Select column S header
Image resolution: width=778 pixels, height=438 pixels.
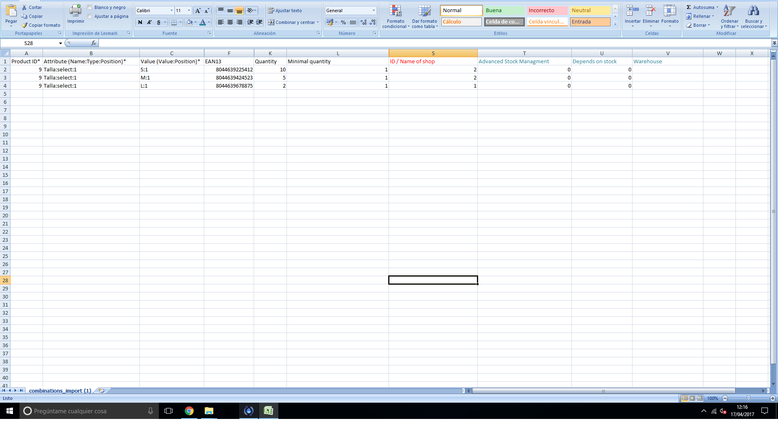(433, 53)
